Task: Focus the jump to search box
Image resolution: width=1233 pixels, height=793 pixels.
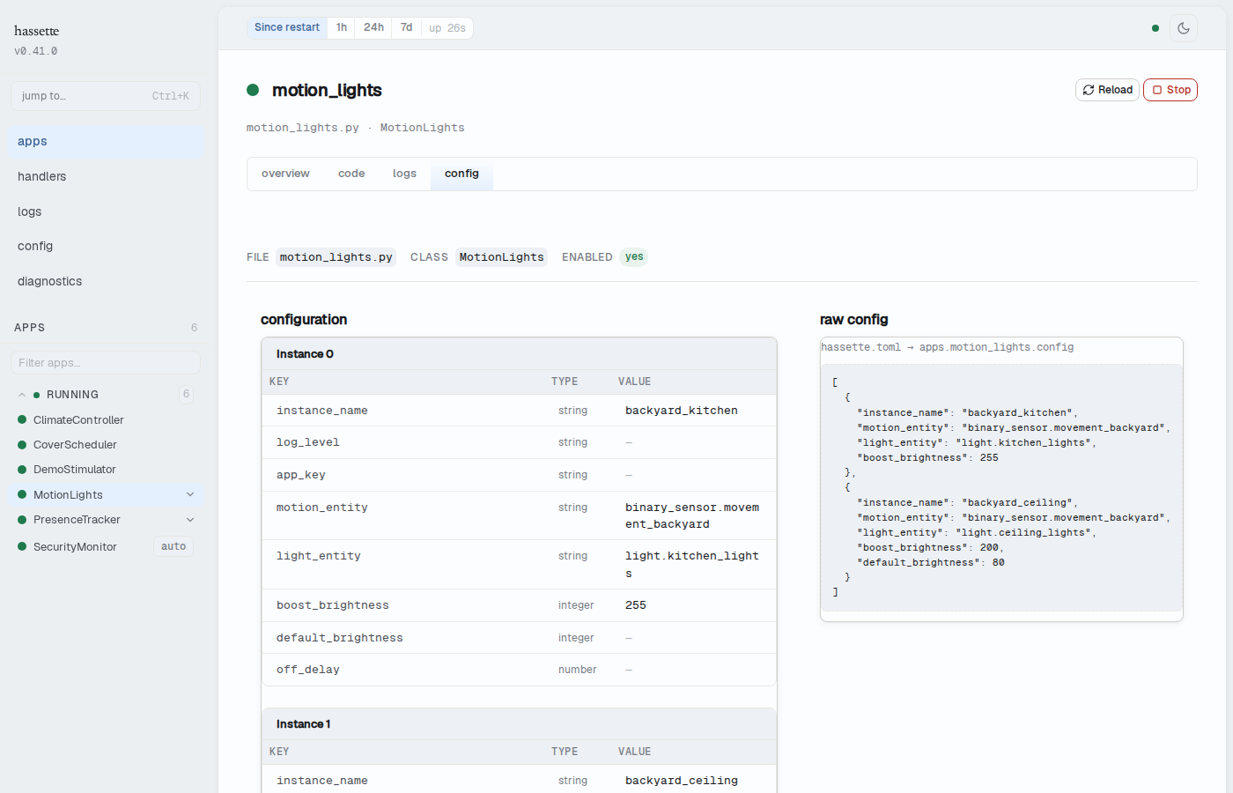Action: point(106,96)
